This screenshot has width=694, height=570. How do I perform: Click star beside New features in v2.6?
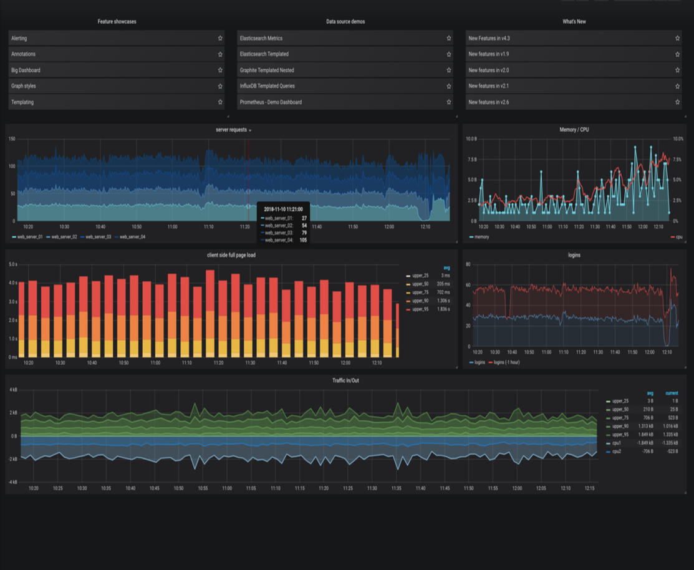pos(678,102)
